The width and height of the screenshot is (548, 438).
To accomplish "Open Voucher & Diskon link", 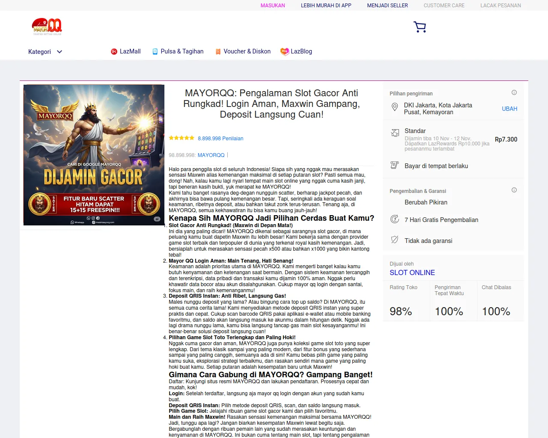I will point(247,51).
